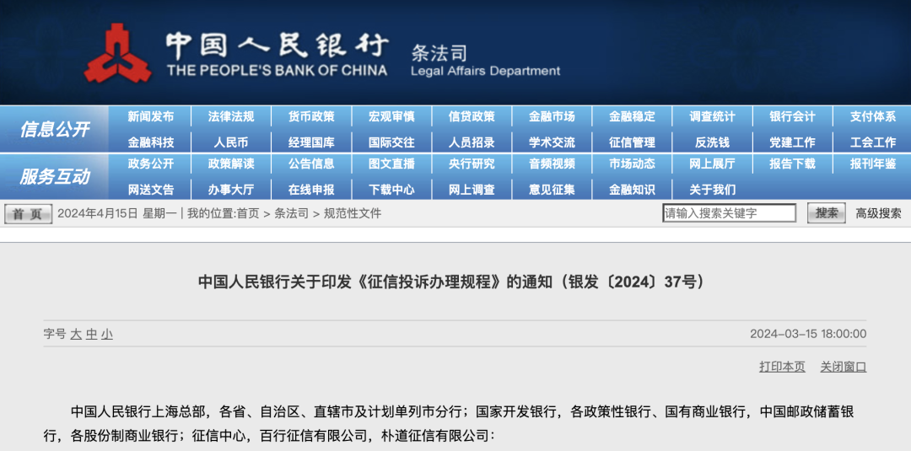The image size is (911, 451).
Task: Go to 调查统计 page
Action: 712,116
